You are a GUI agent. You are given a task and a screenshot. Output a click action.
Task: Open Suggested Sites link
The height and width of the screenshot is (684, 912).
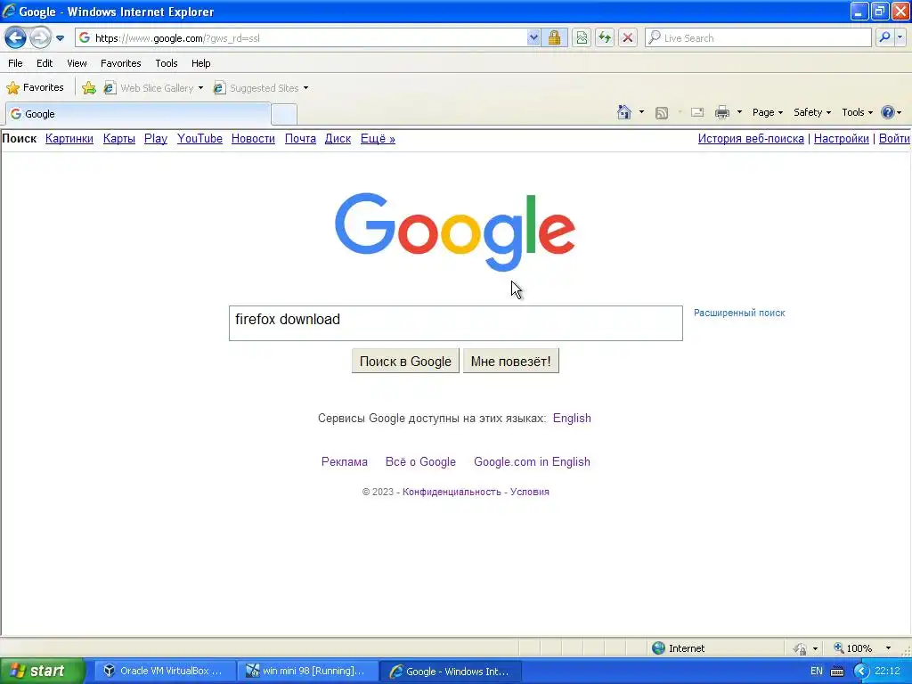(256, 88)
